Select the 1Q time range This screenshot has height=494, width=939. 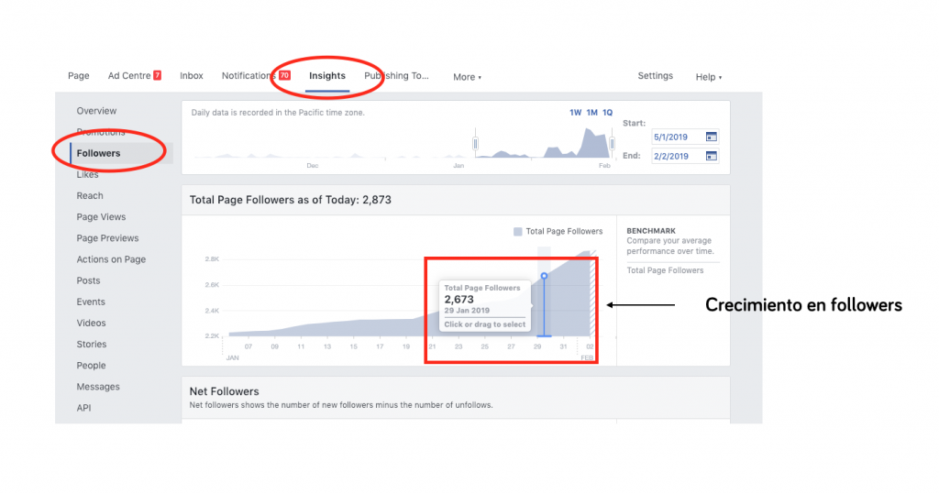pos(607,113)
